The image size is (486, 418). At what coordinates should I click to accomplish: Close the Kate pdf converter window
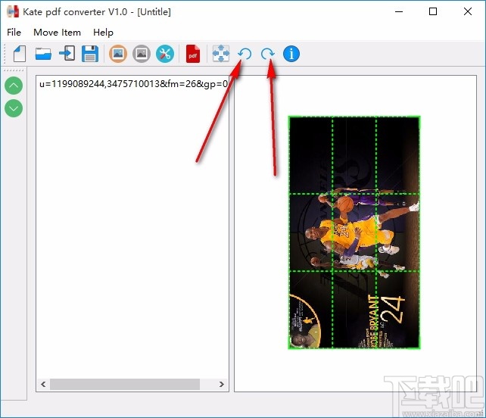(468, 12)
